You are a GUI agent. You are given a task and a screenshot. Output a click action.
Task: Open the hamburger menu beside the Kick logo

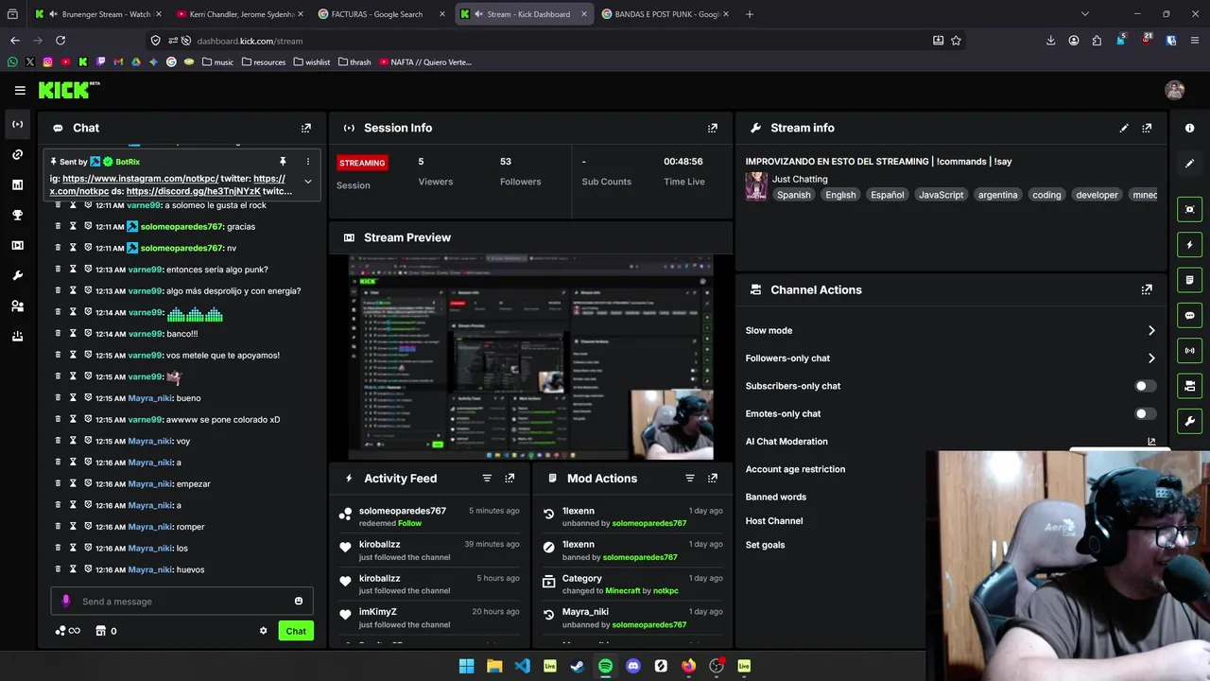(20, 90)
